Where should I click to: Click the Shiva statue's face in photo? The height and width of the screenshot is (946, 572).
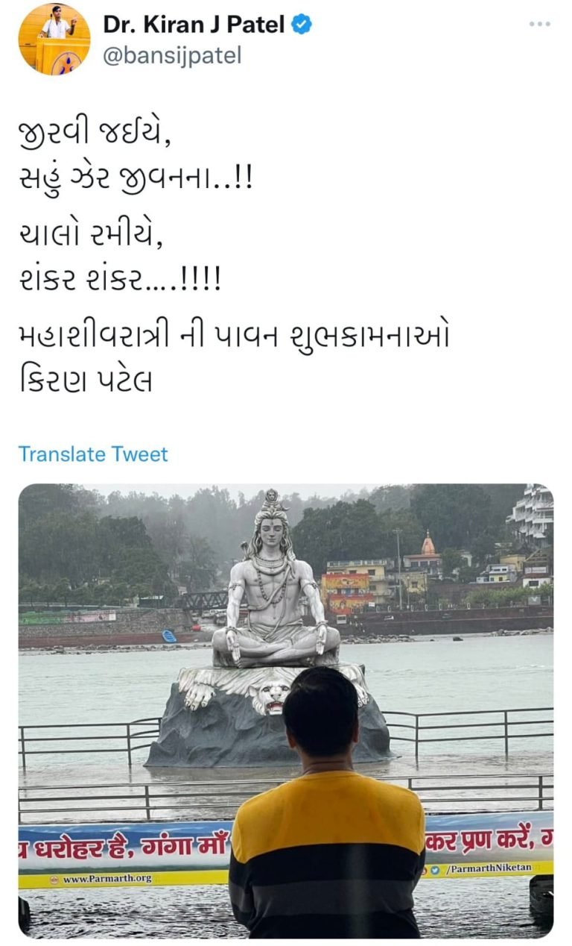[x=273, y=532]
